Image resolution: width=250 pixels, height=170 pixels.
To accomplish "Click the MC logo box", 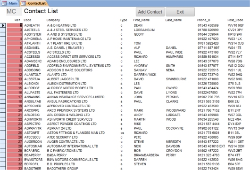I will point(14,11).
